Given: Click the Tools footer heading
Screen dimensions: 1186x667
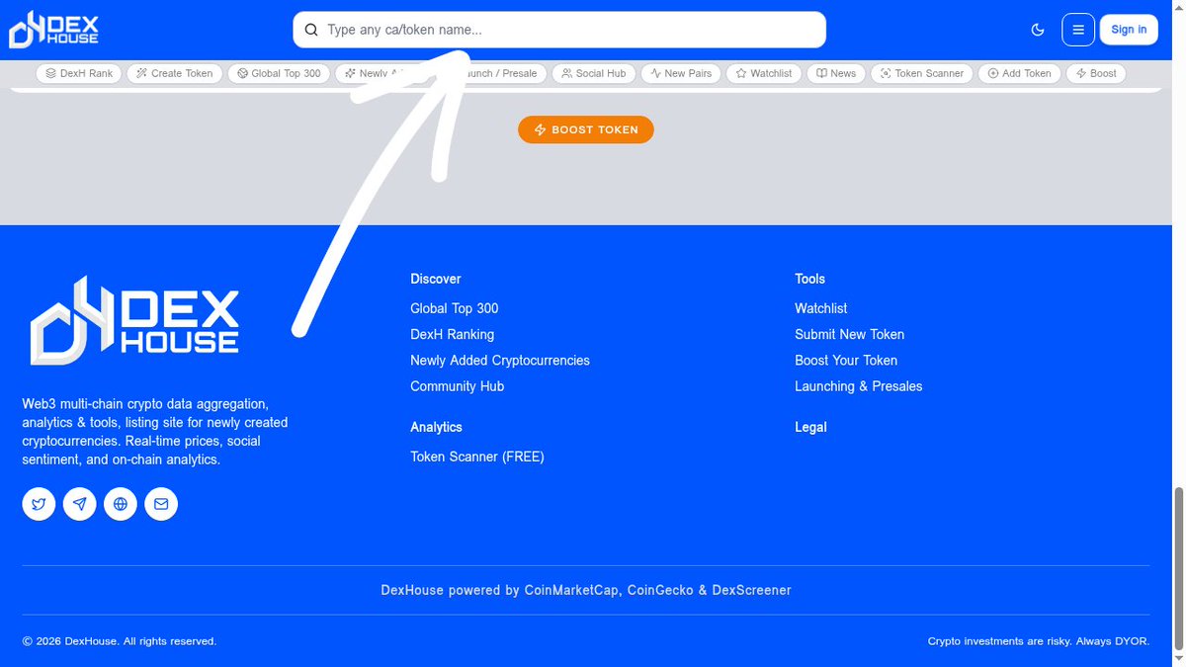Looking at the screenshot, I should point(810,279).
